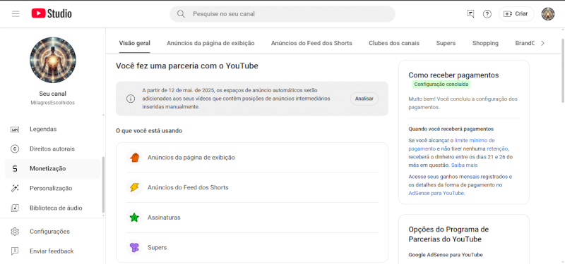Click the MilagresEscolhidos channel name

tap(52, 103)
